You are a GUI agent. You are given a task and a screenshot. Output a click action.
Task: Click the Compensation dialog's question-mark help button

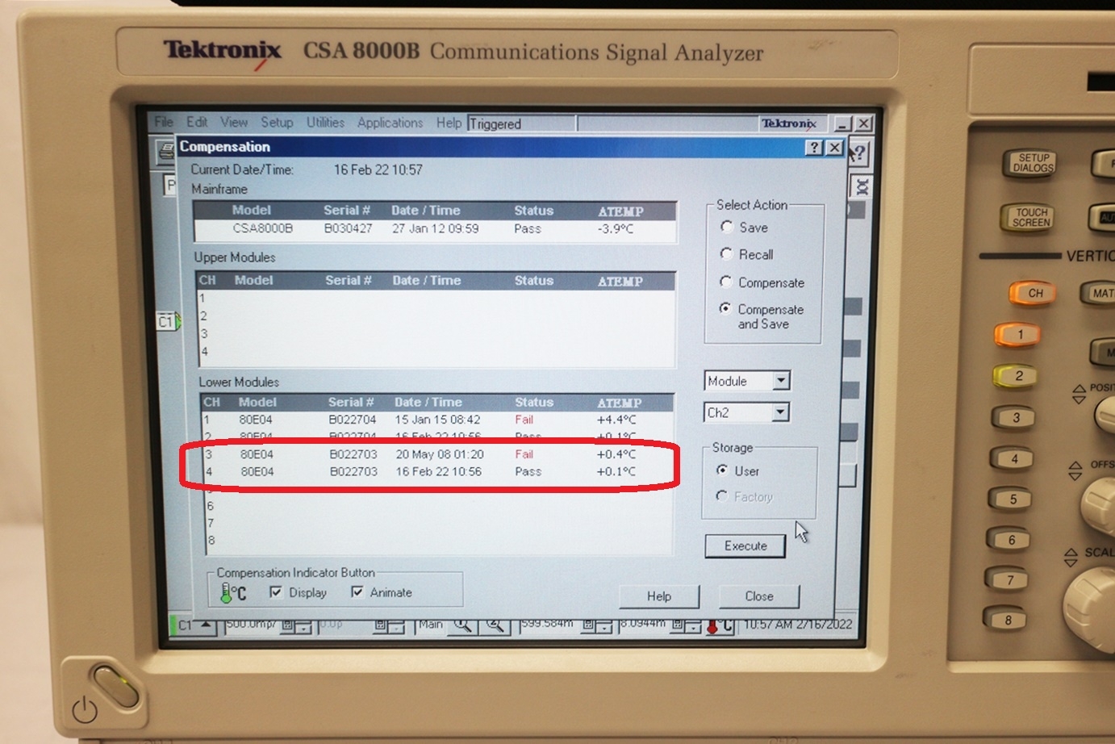click(x=814, y=147)
